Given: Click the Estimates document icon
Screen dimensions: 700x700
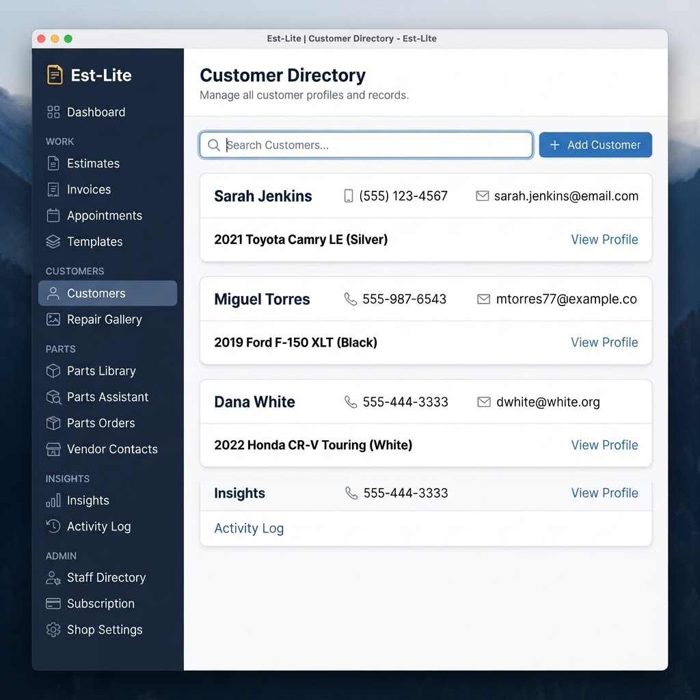Looking at the screenshot, I should click(x=53, y=163).
